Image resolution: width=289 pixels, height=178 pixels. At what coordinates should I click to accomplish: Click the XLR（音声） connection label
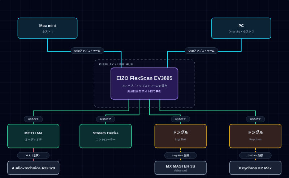point(33,156)
